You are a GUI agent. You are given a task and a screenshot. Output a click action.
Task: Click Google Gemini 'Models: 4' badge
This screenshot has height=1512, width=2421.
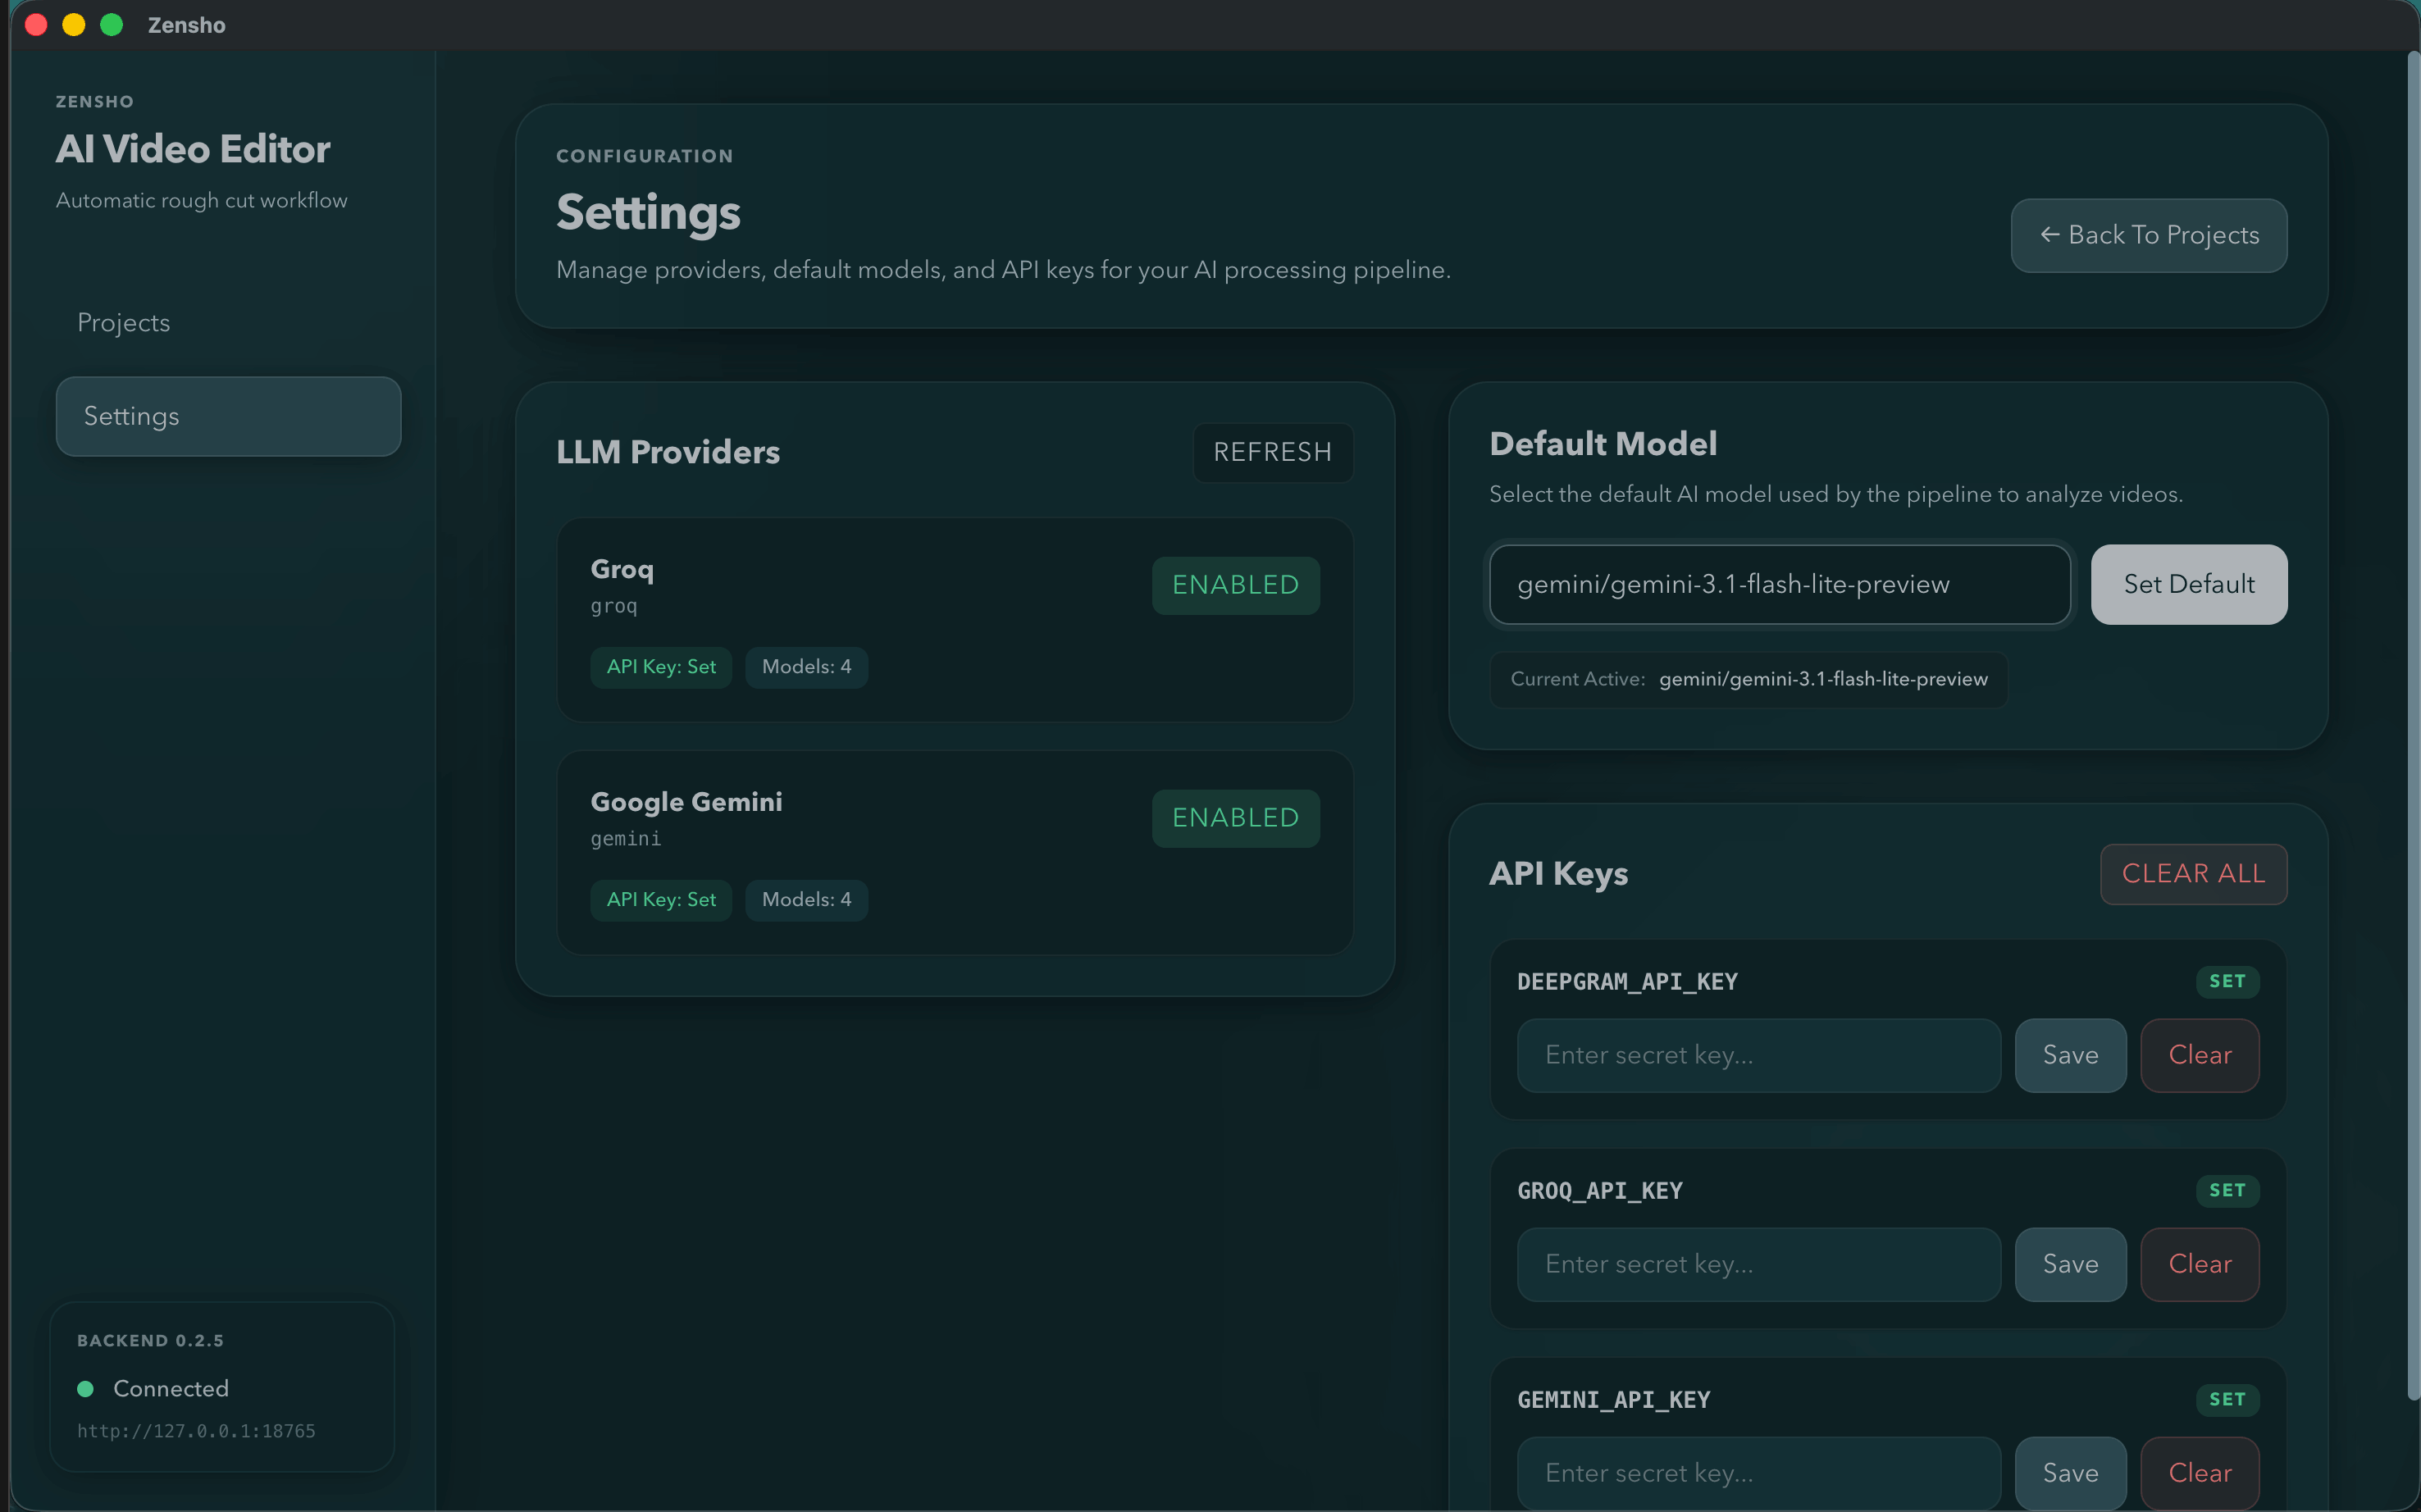806,900
